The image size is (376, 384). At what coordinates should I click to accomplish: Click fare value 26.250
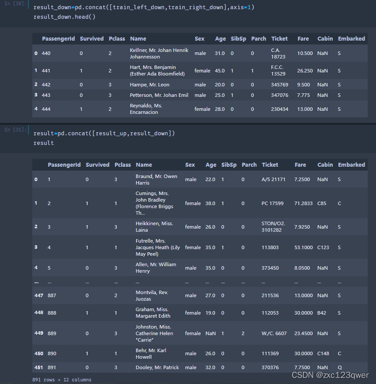click(305, 71)
